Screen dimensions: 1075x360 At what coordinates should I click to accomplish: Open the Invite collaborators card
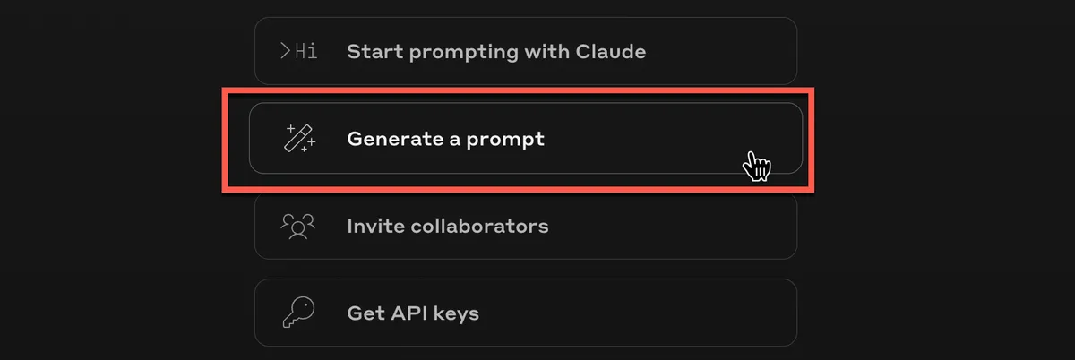(x=525, y=226)
